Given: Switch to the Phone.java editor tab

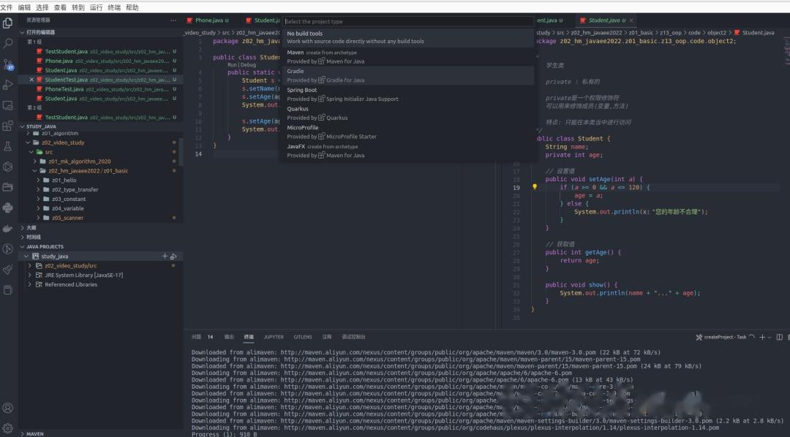Looking at the screenshot, I should coord(208,20).
